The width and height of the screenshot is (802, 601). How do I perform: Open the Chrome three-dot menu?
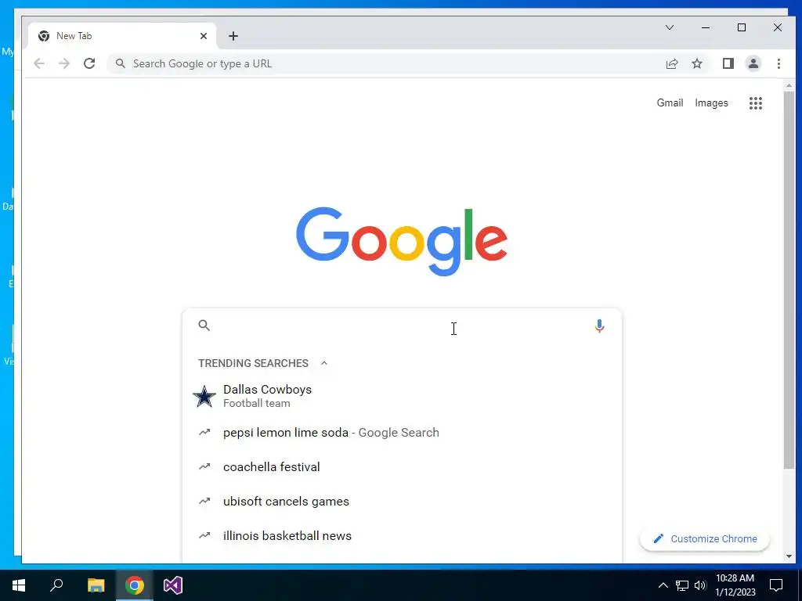[779, 63]
